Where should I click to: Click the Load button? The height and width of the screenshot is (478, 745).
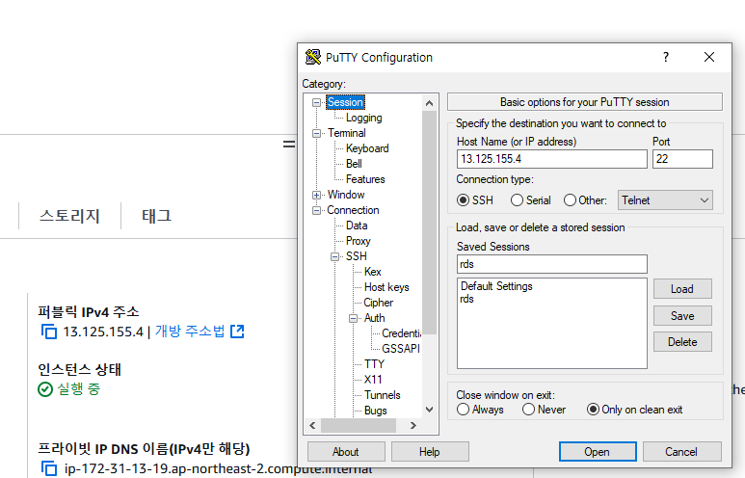(x=682, y=289)
